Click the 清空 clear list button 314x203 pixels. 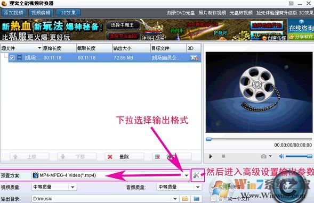coord(172,157)
